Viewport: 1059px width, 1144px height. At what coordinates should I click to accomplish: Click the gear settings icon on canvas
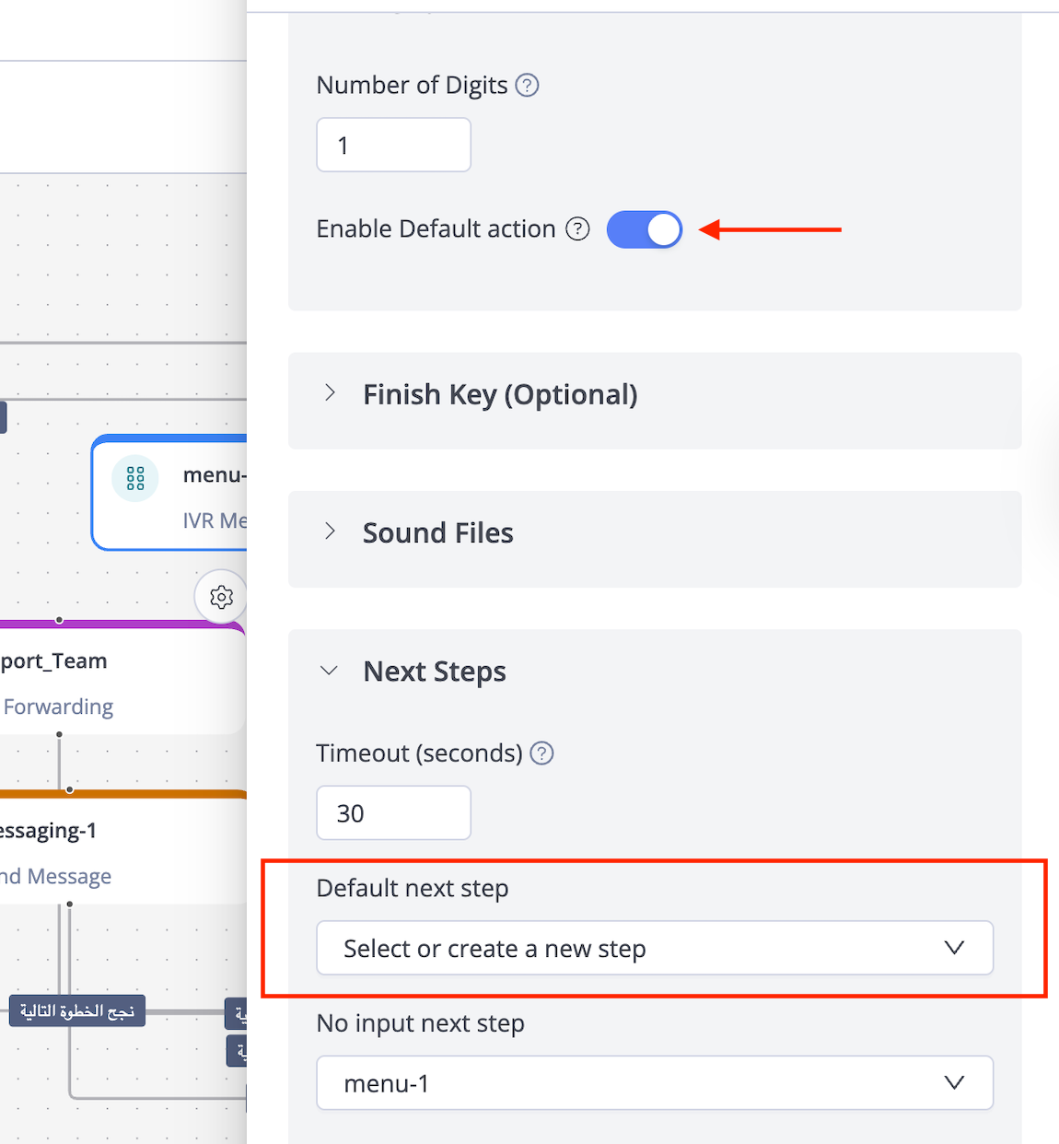(221, 597)
